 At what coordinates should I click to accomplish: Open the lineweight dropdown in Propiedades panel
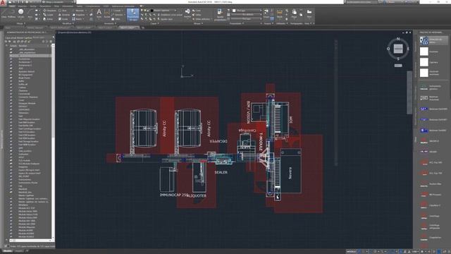(x=247, y=15)
